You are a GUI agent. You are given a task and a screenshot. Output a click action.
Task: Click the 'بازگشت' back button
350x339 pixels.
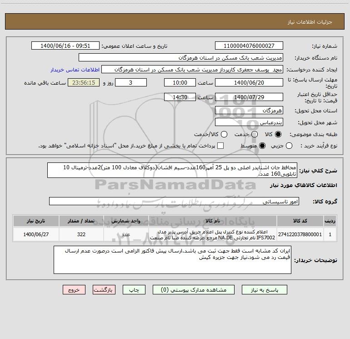104,290
